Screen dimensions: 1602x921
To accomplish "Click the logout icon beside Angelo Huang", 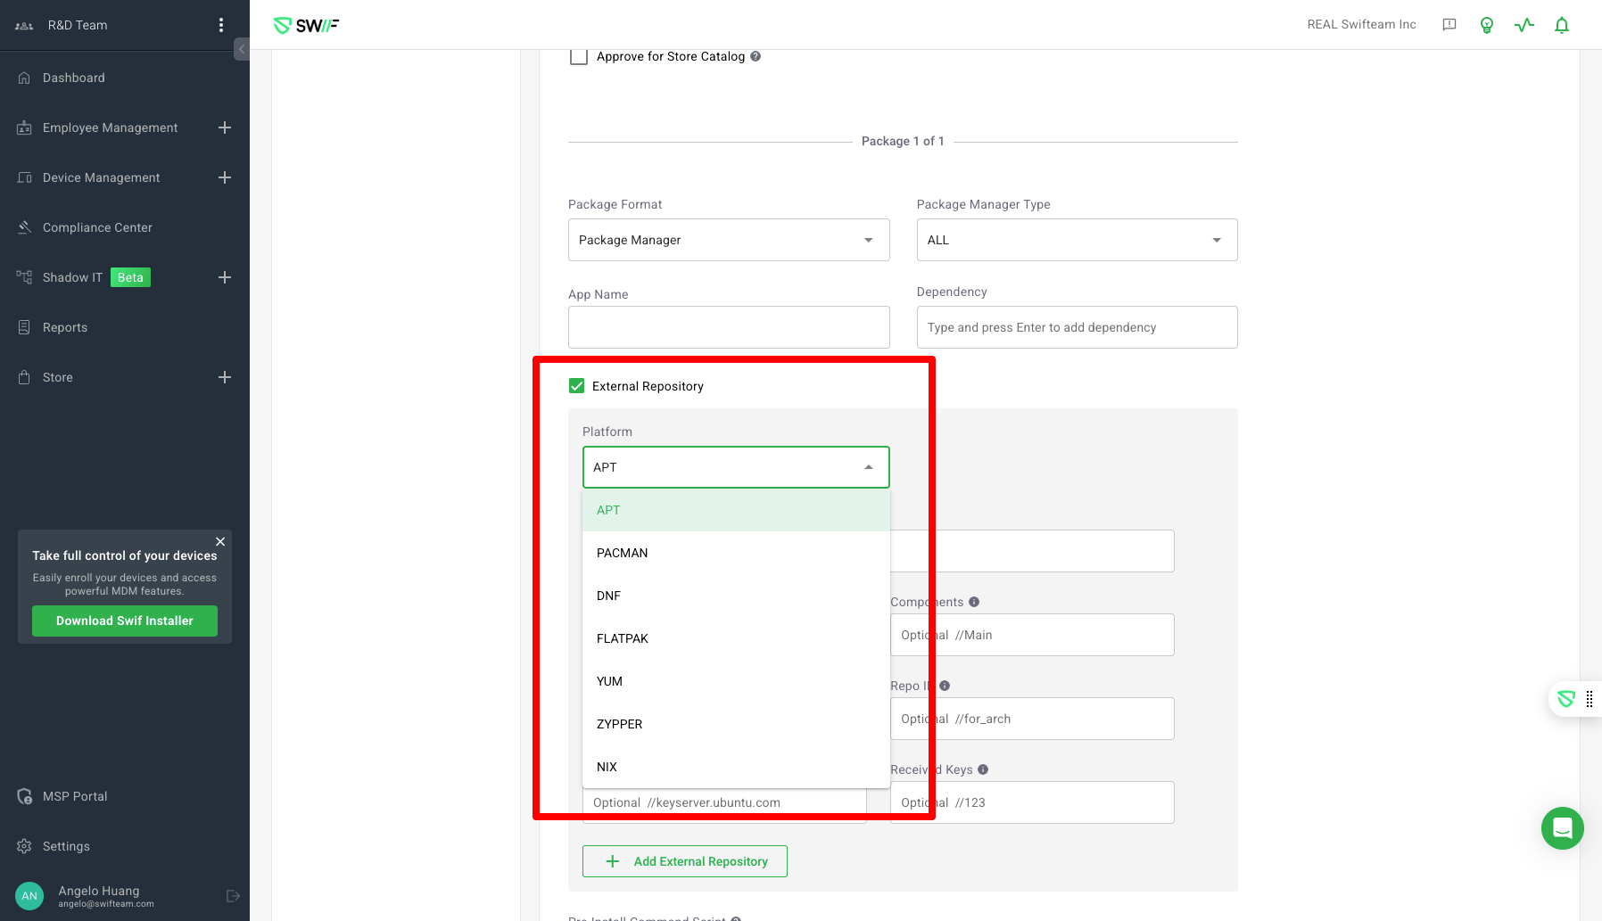I will (233, 896).
